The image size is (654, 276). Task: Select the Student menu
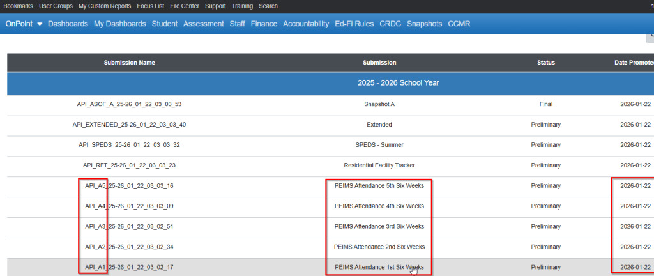[165, 24]
